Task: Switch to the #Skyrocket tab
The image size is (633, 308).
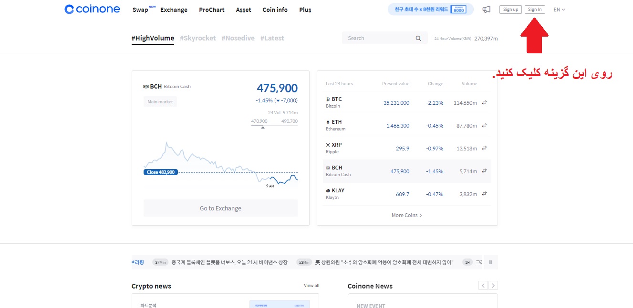Action: [197, 38]
